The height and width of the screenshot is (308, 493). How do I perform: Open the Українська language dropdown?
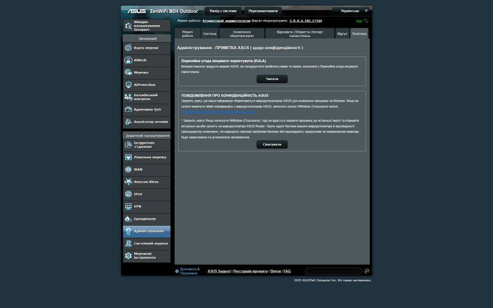pyautogui.click(x=351, y=11)
